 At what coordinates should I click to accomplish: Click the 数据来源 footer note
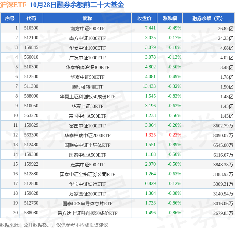tap(54, 225)
